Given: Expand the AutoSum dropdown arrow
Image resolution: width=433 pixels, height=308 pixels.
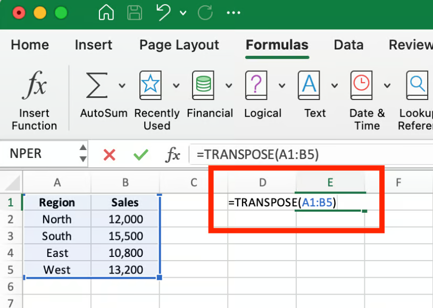Looking at the screenshot, I should (122, 86).
